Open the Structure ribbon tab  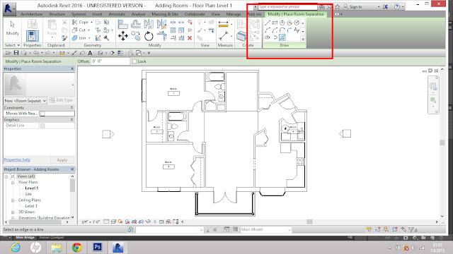(x=57, y=14)
